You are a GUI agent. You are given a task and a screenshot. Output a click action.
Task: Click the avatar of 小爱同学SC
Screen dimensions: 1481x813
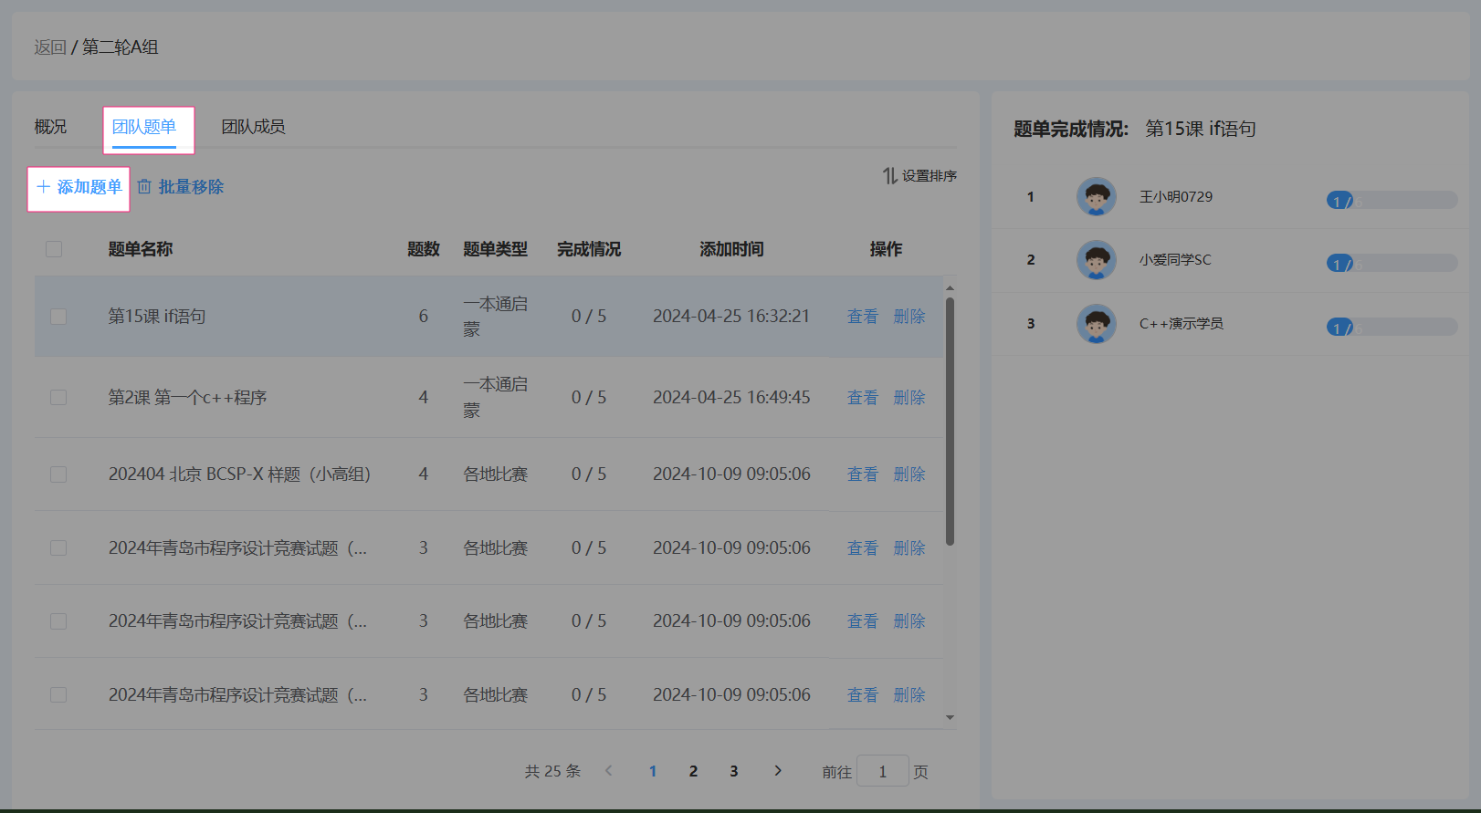(1097, 260)
